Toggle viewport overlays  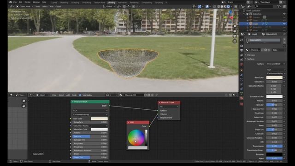point(207,6)
